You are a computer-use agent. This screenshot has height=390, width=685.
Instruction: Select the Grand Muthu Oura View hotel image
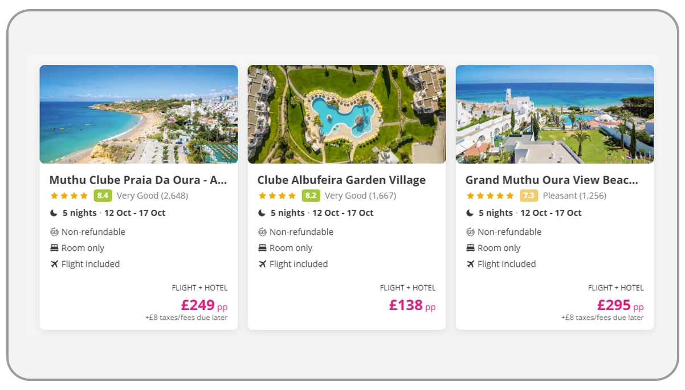(x=554, y=114)
